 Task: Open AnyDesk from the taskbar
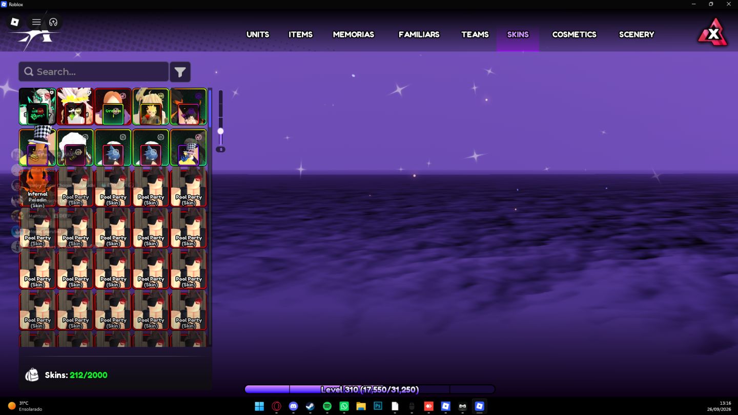pyautogui.click(x=428, y=406)
